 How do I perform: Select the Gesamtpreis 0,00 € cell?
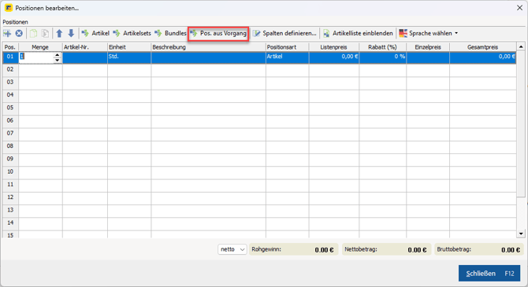[x=483, y=57]
